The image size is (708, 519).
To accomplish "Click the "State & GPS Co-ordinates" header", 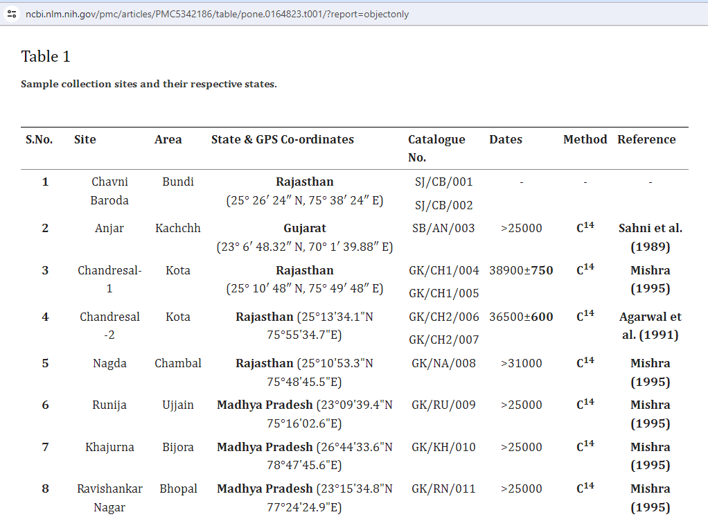I will (x=283, y=139).
